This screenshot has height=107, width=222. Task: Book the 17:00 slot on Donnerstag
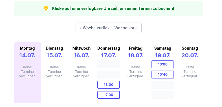109,95
